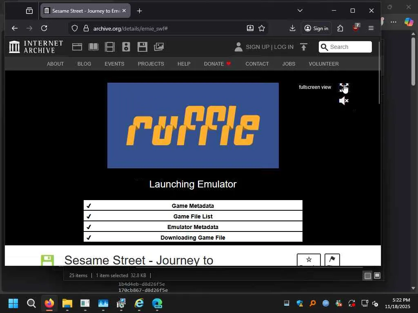Open Audio speaker icon

pos(126,47)
